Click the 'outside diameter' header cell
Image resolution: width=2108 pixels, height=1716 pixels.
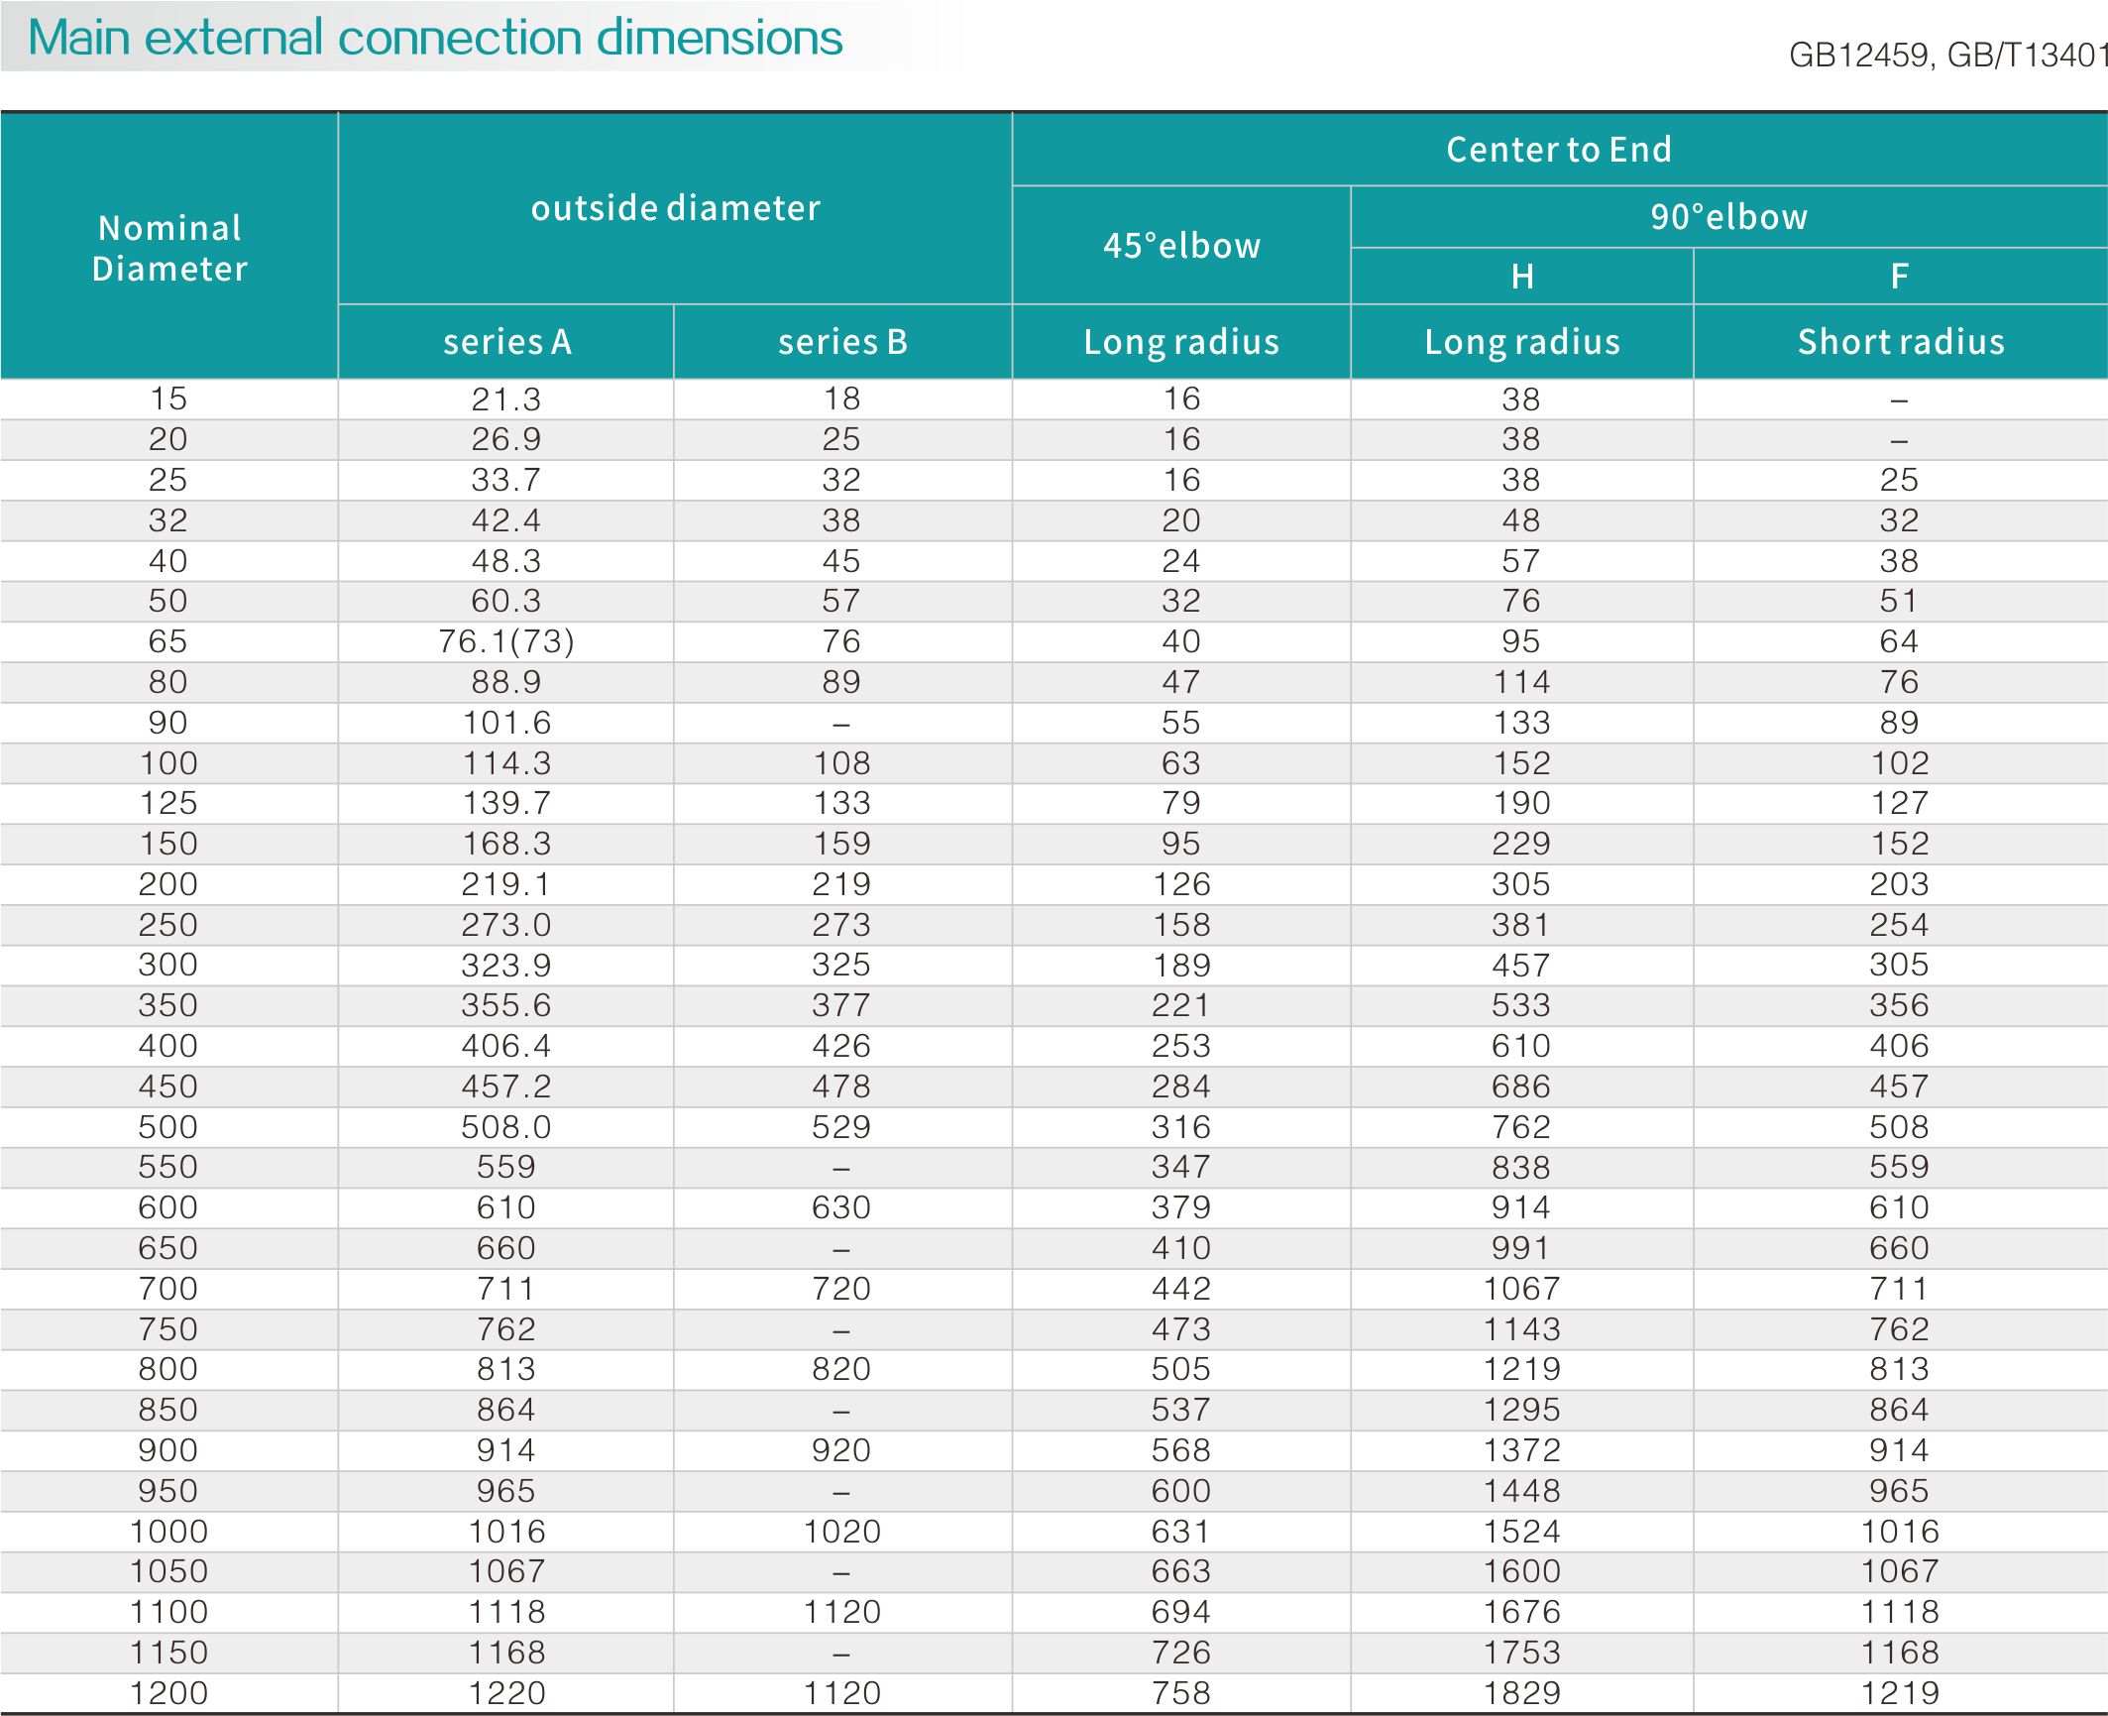click(675, 208)
